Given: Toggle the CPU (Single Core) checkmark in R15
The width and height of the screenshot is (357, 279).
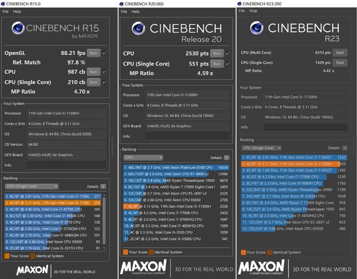Looking at the screenshot, I should pyautogui.click(x=104, y=82).
